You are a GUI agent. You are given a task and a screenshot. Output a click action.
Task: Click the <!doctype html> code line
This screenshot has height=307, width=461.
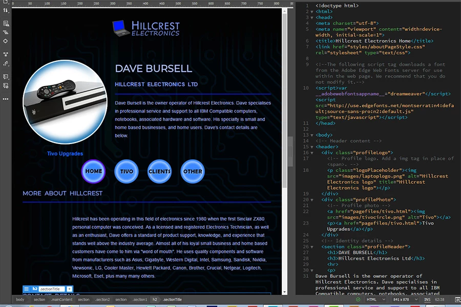click(x=337, y=6)
